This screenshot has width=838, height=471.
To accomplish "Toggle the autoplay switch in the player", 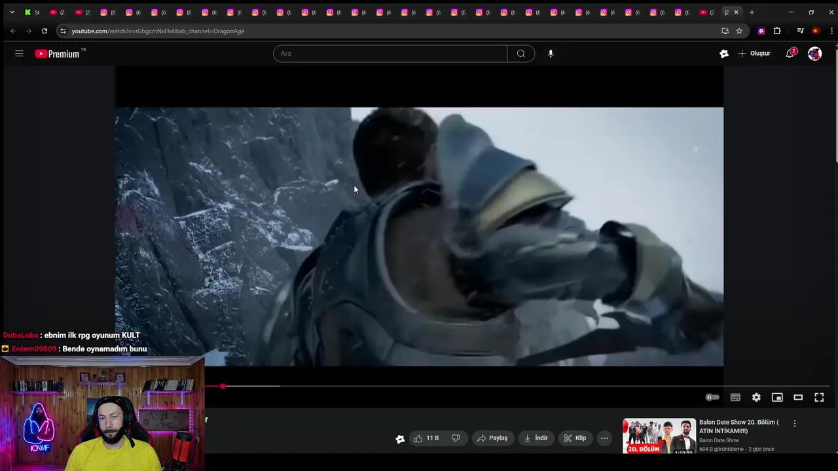I will [712, 397].
